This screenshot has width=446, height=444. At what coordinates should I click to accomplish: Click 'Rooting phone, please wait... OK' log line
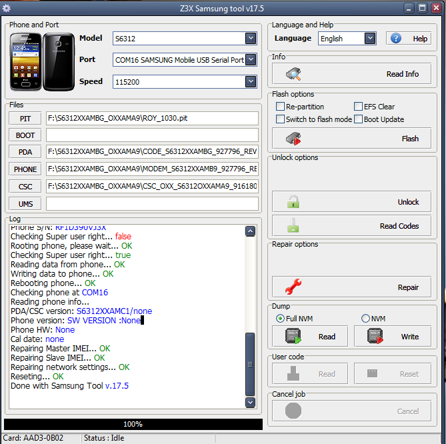pos(71,246)
